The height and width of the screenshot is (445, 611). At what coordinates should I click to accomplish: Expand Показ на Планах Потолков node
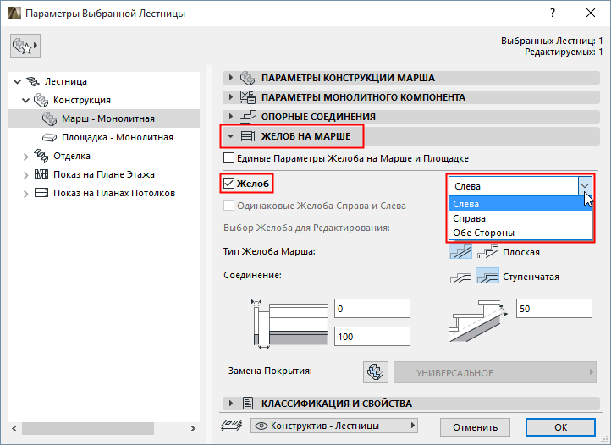click(x=25, y=194)
